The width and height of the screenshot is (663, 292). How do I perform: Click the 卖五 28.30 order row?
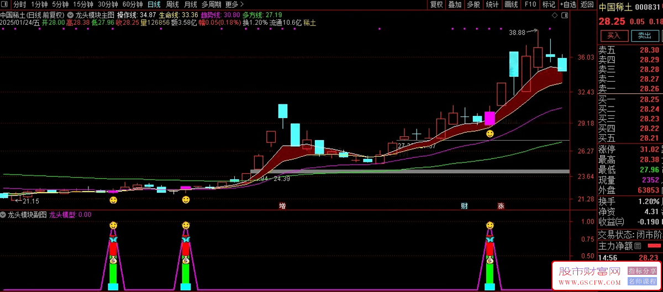pyautogui.click(x=630, y=49)
